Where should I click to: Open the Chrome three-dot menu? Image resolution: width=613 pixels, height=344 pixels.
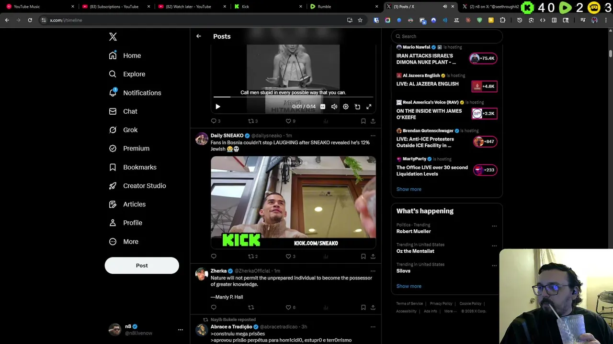(606, 20)
